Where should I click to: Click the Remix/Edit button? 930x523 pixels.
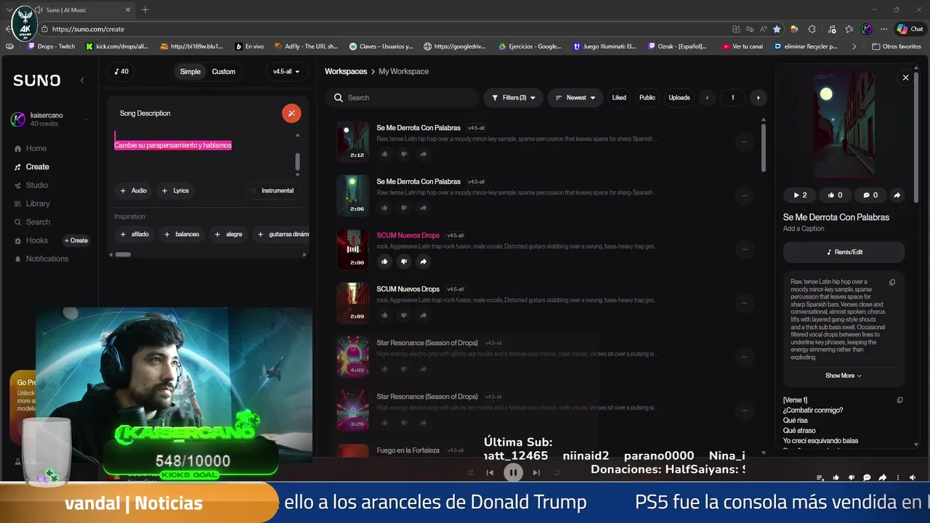(844, 252)
